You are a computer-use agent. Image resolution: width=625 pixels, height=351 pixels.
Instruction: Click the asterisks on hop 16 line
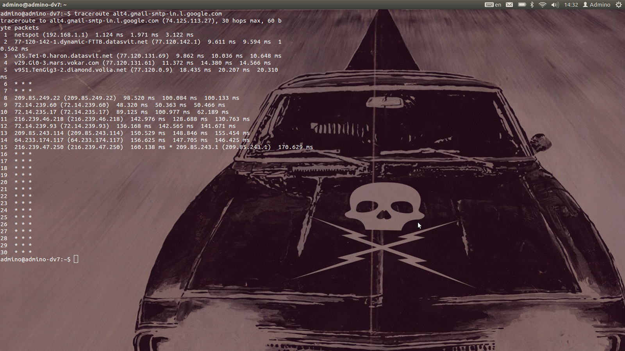(x=23, y=154)
